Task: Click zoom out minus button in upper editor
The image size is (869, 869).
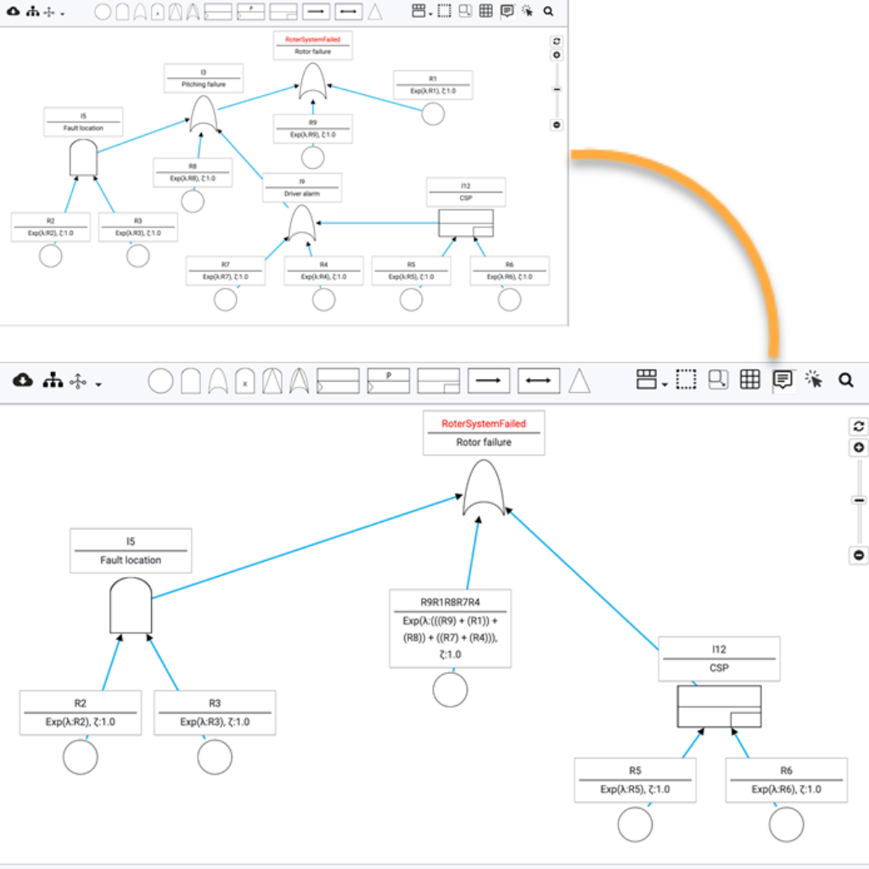Action: point(557,125)
